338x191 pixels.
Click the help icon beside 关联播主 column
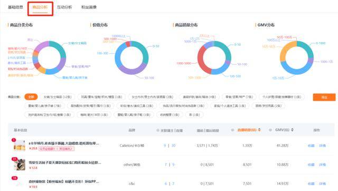158,130
